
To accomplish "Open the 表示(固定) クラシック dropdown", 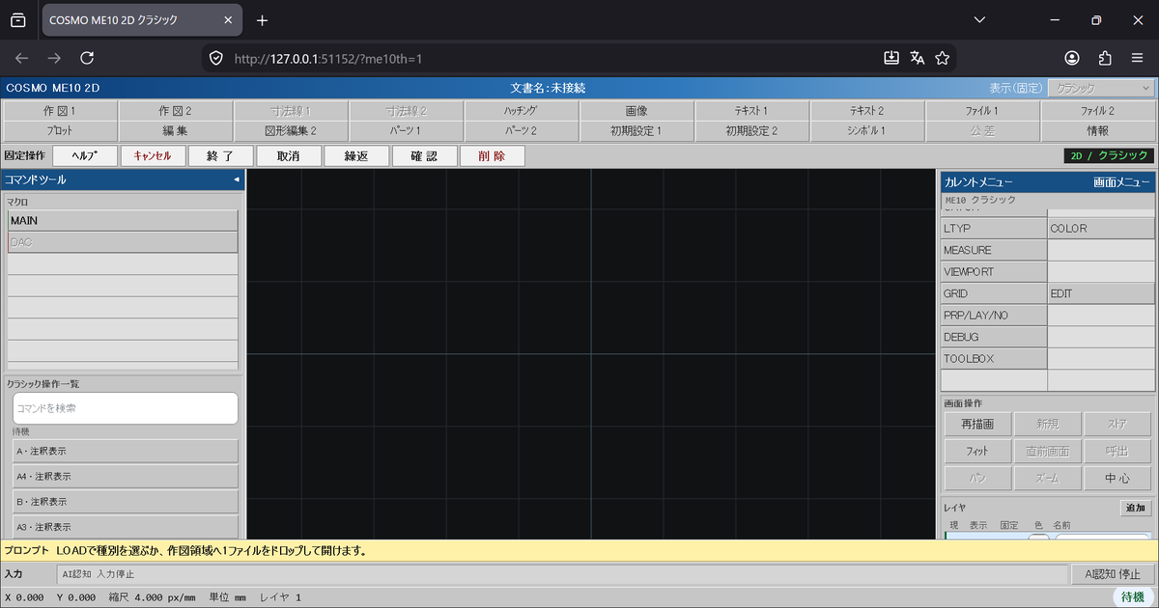I will (1102, 88).
